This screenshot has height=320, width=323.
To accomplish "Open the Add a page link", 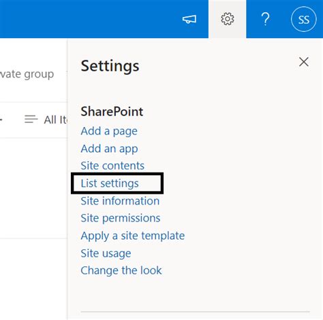I will (x=109, y=131).
